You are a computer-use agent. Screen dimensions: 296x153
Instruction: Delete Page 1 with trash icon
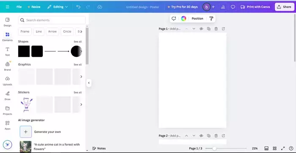click(x=216, y=29)
